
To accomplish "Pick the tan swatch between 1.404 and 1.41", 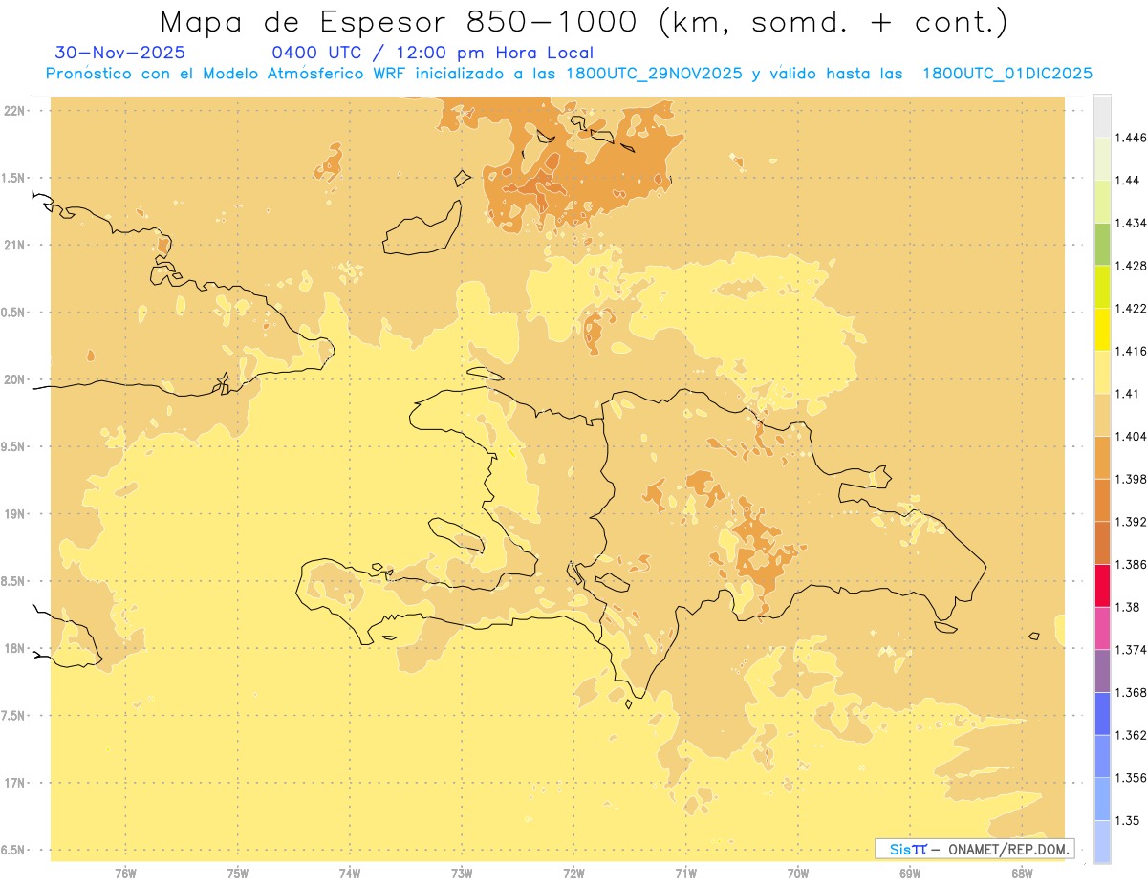I will [x=1102, y=415].
